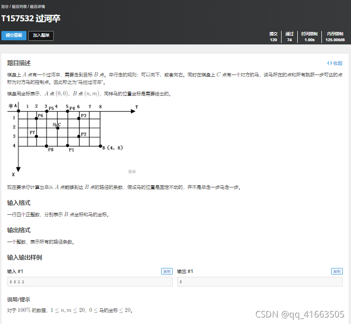The height and width of the screenshot is (324, 351).
Task: Click the chessboard diagram image
Action: (x=73, y=139)
